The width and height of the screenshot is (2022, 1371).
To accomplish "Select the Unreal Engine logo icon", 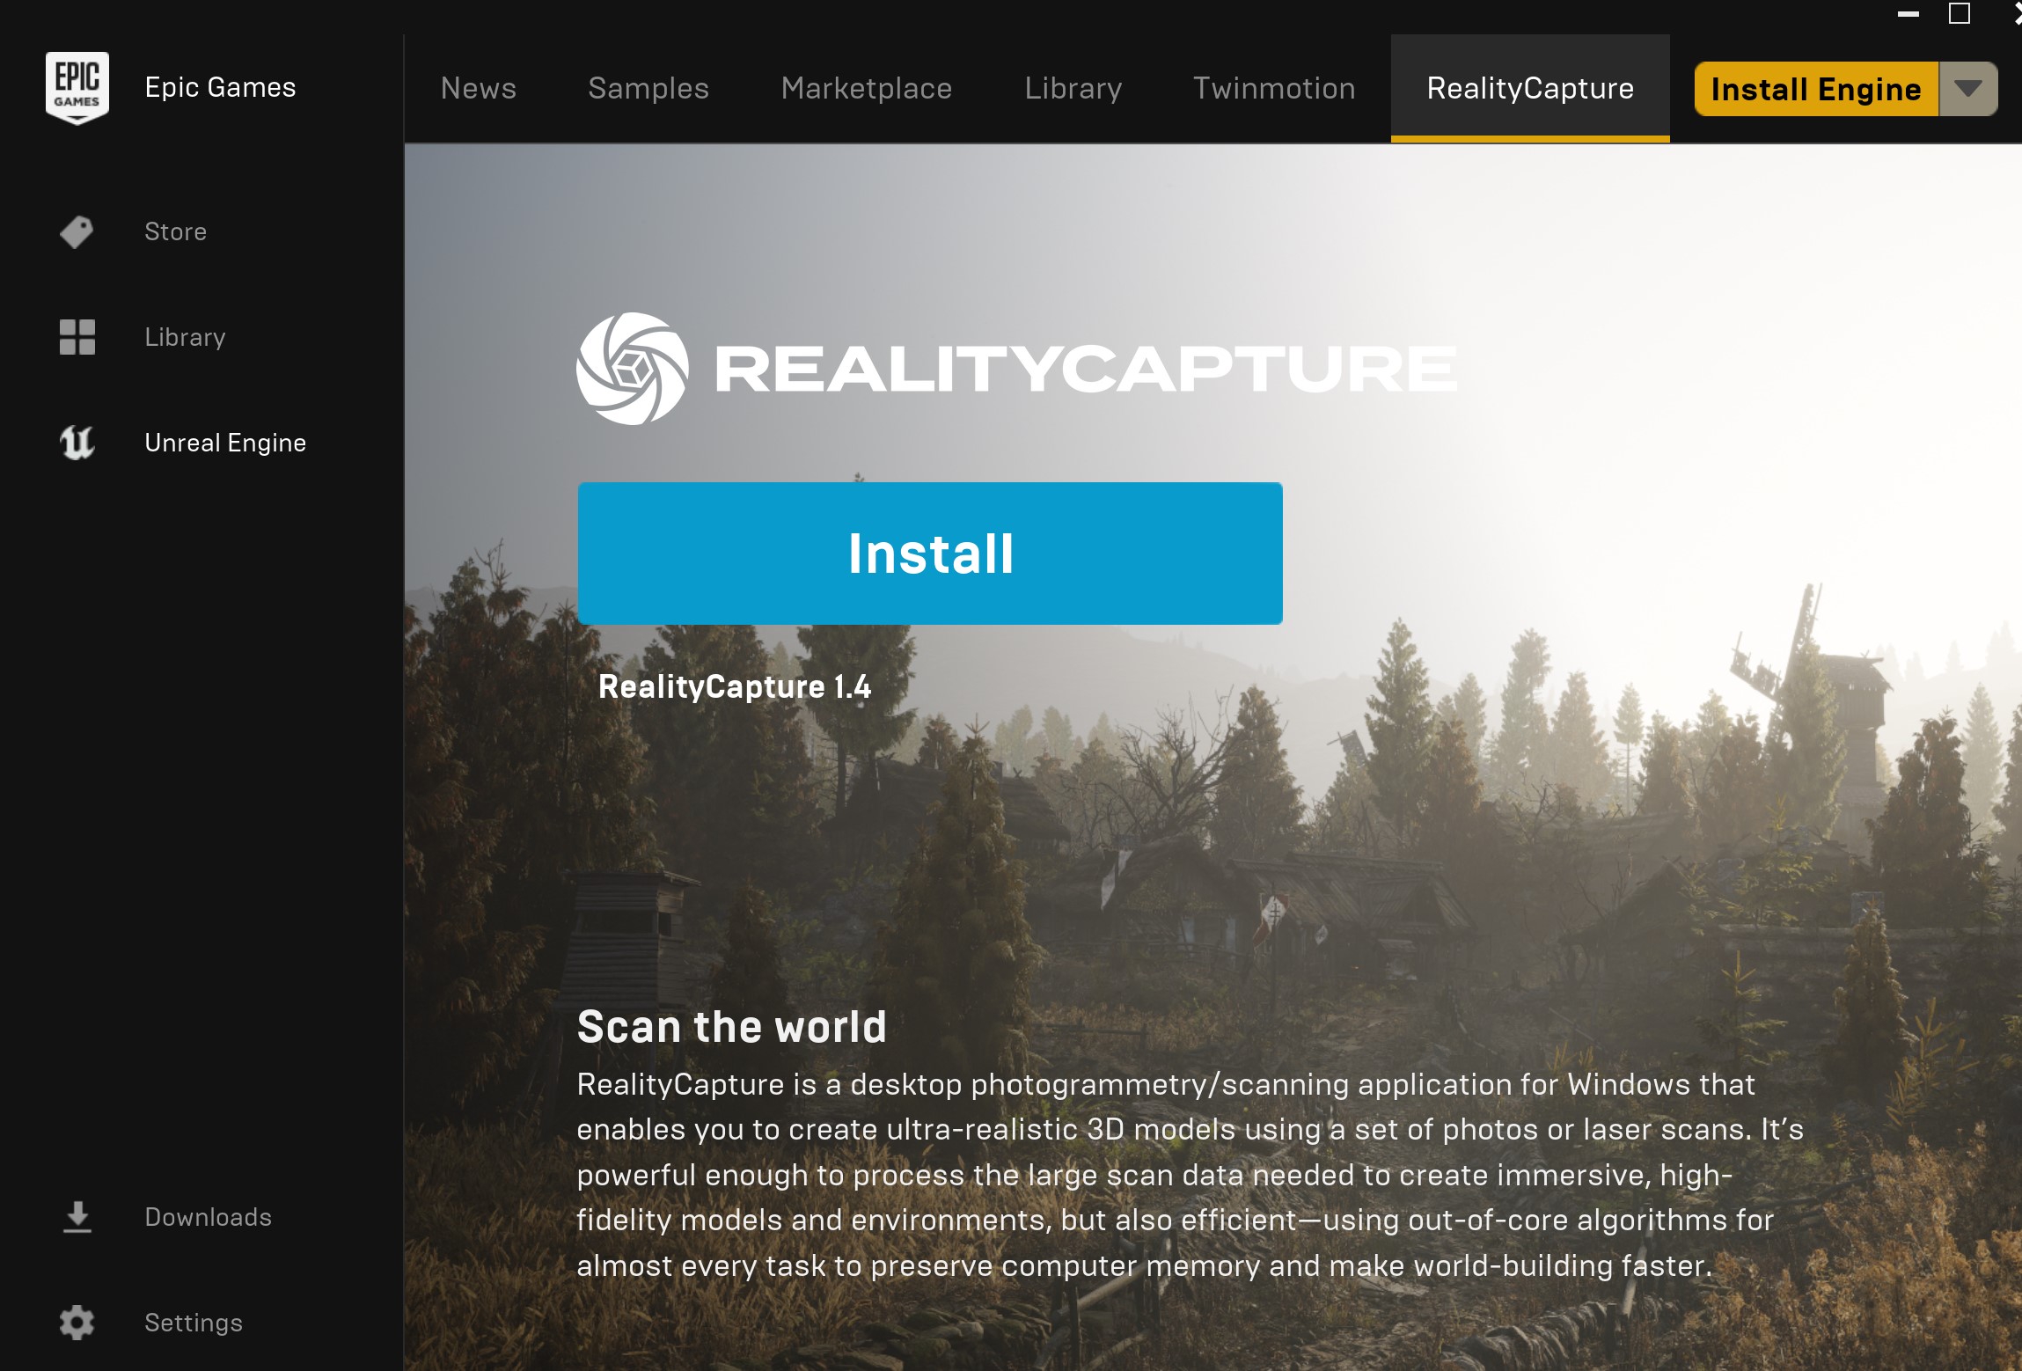I will coord(77,443).
